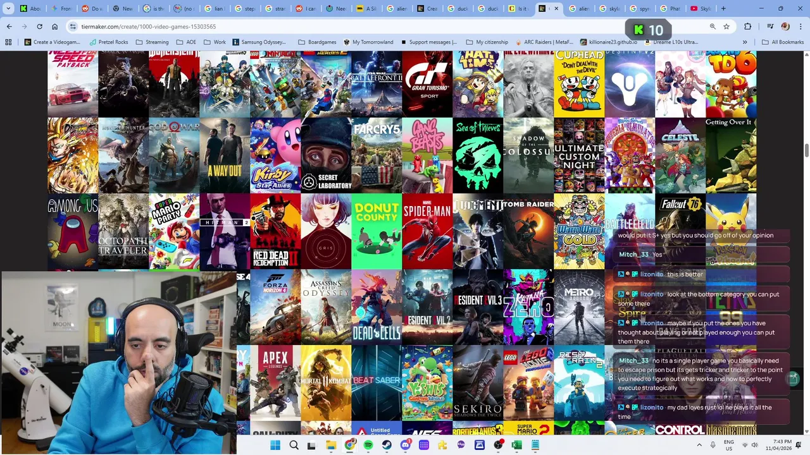810x455 pixels.
Task: Show the hidden bookmarks overflow chevron
Action: 745,42
